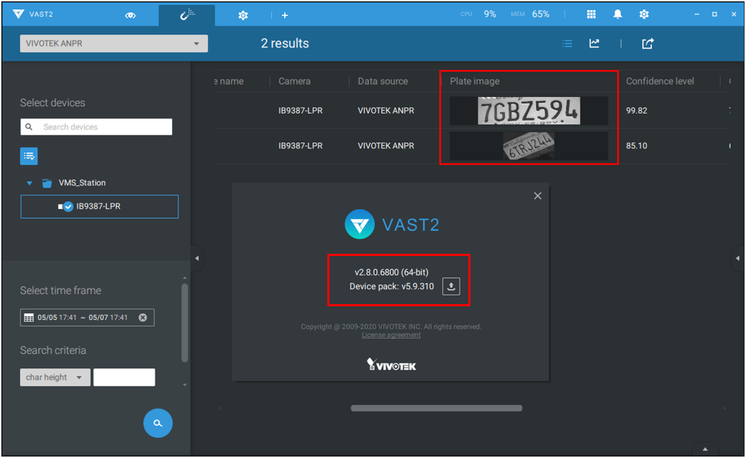Open the VIVOTEK ANPR source dropdown
746x458 pixels.
point(114,44)
